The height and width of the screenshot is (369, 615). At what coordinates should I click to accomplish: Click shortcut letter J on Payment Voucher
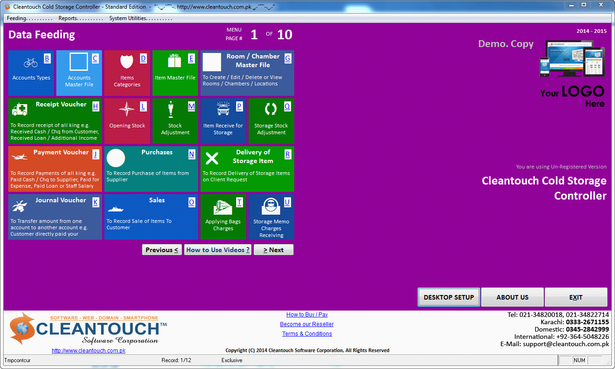(96, 154)
